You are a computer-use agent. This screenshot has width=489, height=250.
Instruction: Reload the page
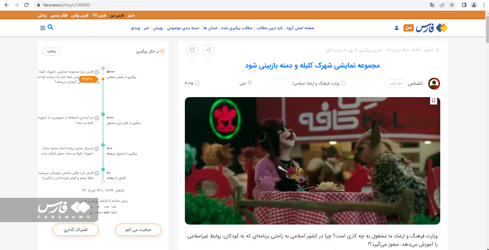click(x=26, y=5)
